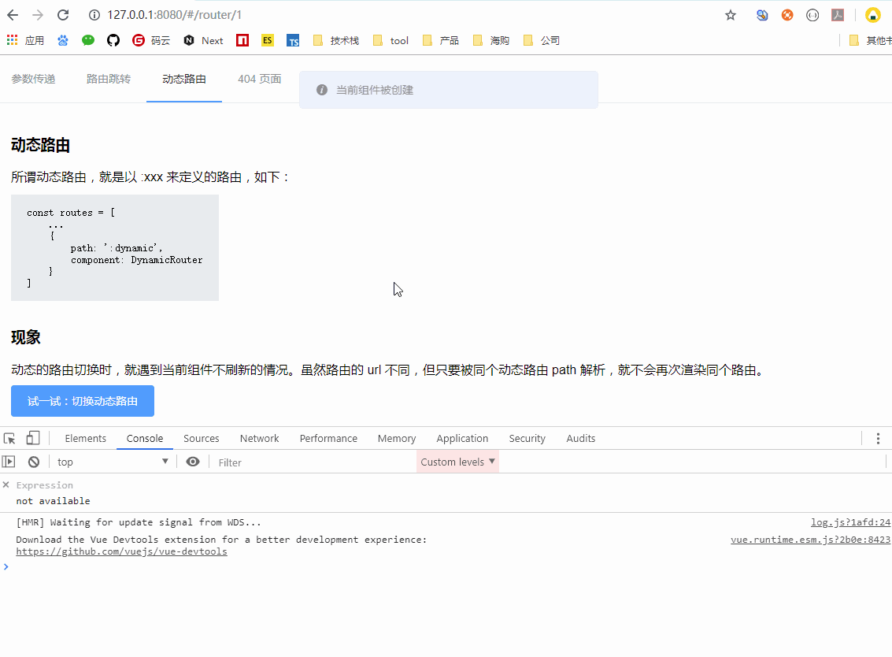Select the Console DevTools tab
This screenshot has height=657, width=892.
[x=145, y=438]
